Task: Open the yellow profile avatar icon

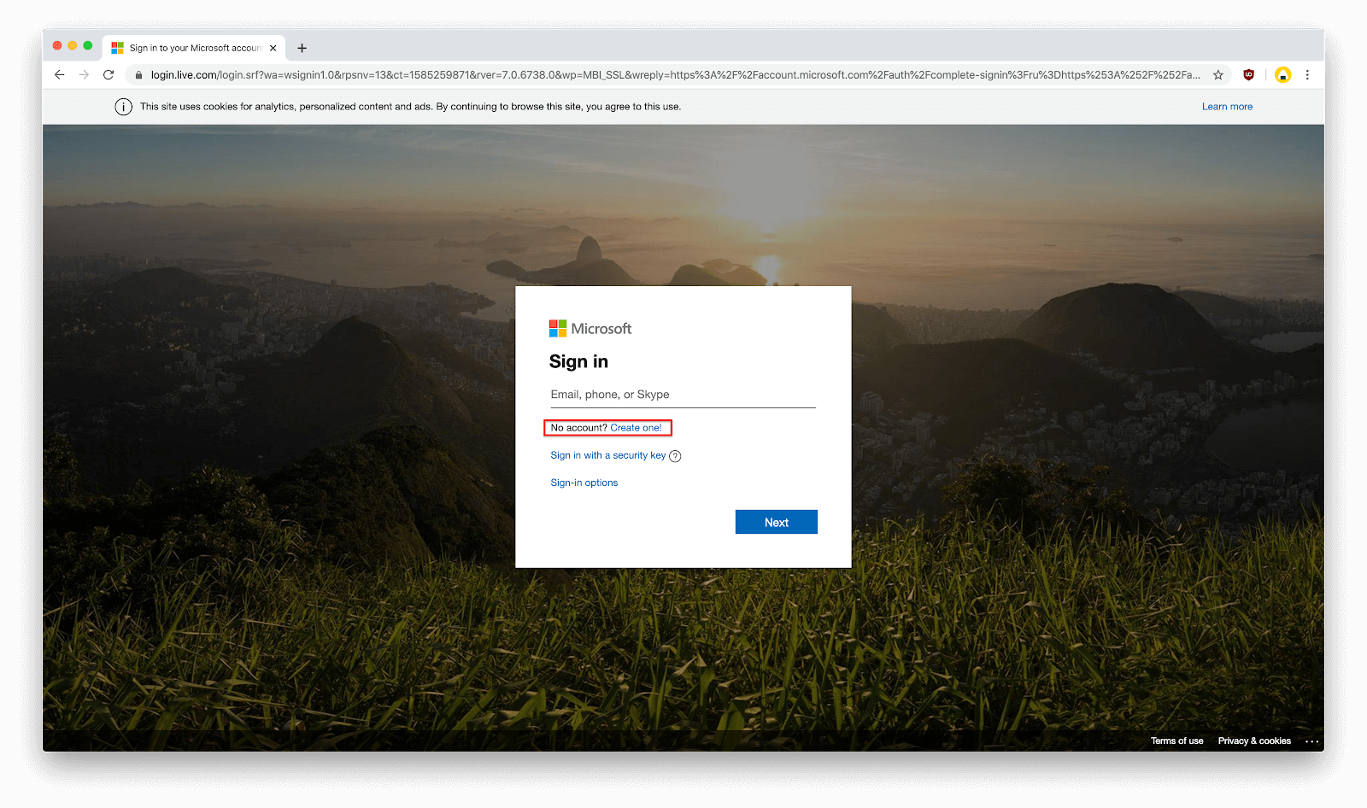Action: point(1282,75)
